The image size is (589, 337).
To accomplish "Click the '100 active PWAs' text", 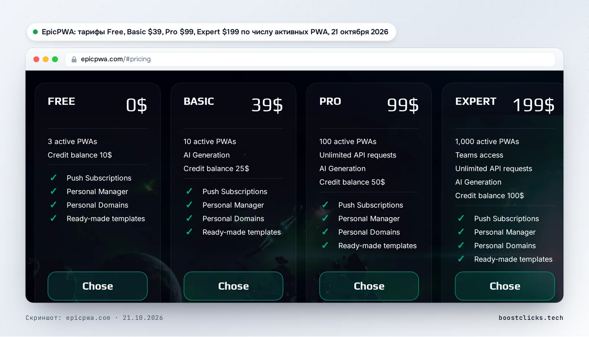I will click(x=348, y=141).
